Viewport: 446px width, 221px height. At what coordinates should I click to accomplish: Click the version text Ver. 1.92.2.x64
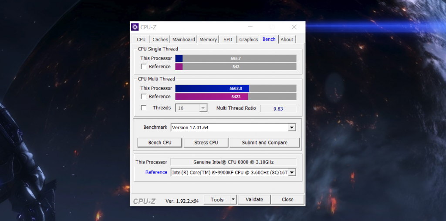click(x=182, y=201)
